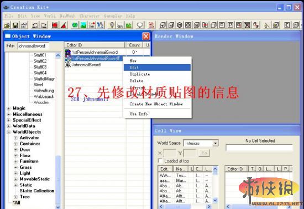304x209 pixels.
Task: Enable the Loaded at top checkbox
Action: (x=160, y=161)
